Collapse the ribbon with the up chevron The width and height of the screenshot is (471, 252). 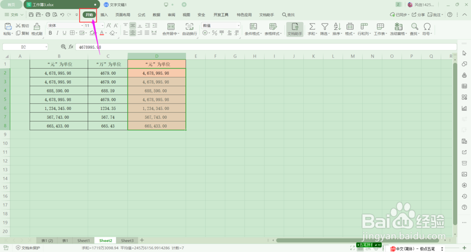point(464,15)
